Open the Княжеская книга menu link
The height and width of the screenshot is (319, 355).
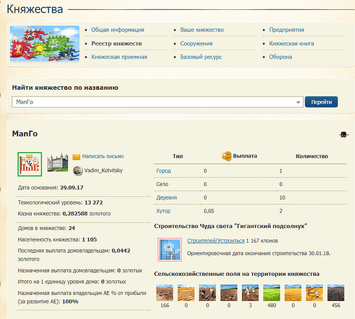[x=291, y=43]
